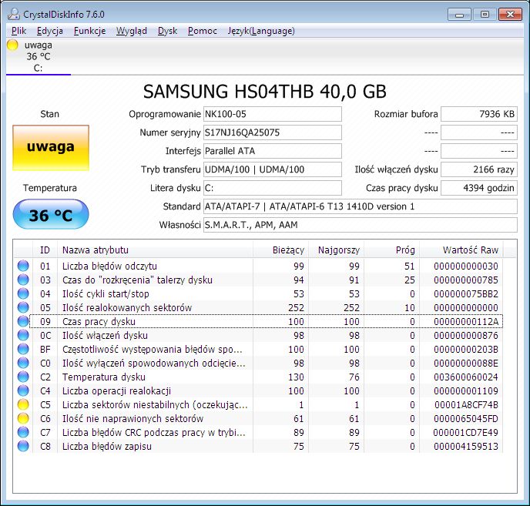The height and width of the screenshot is (506, 530).
Task: Click the Własności field S.M.A.R.T., APM, AAM
Action: pos(361,225)
